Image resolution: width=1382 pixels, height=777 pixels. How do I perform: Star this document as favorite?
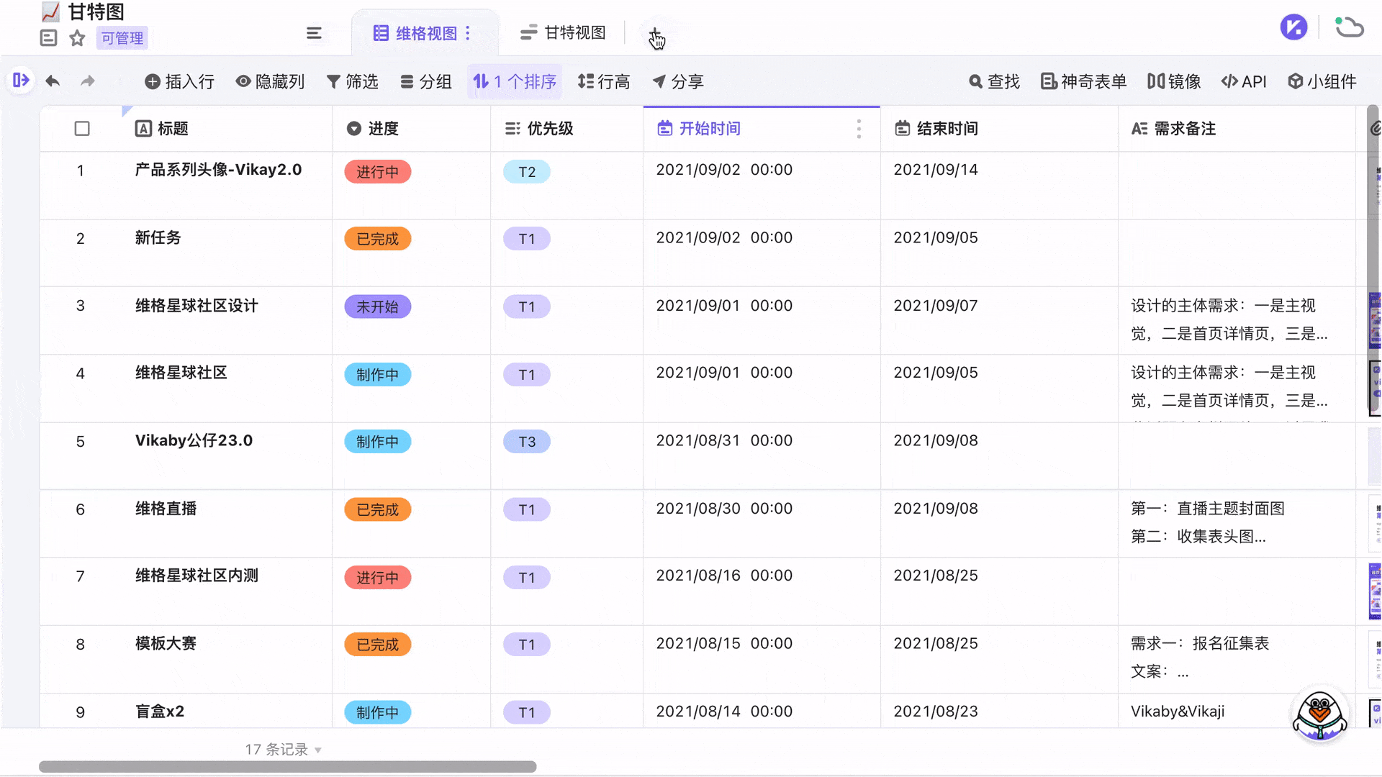click(76, 38)
